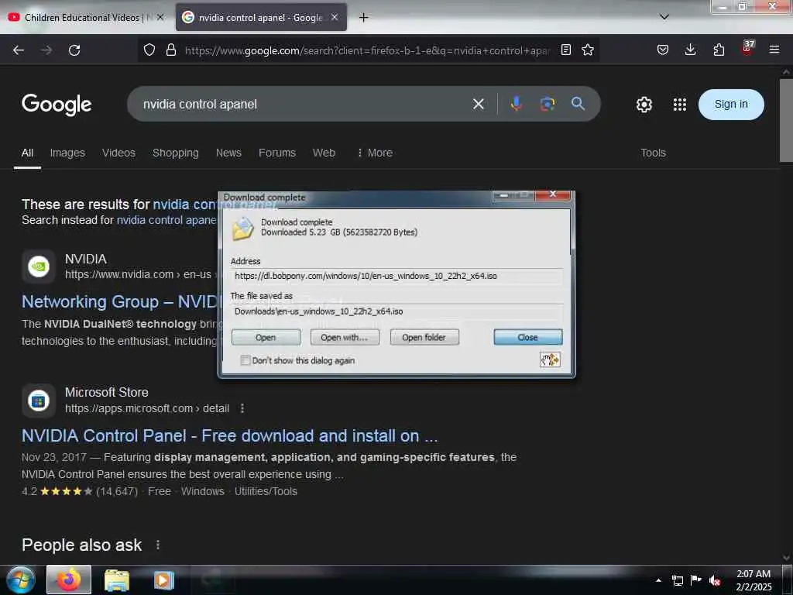
Task: Open a new tab with plus icon
Action: click(x=363, y=18)
